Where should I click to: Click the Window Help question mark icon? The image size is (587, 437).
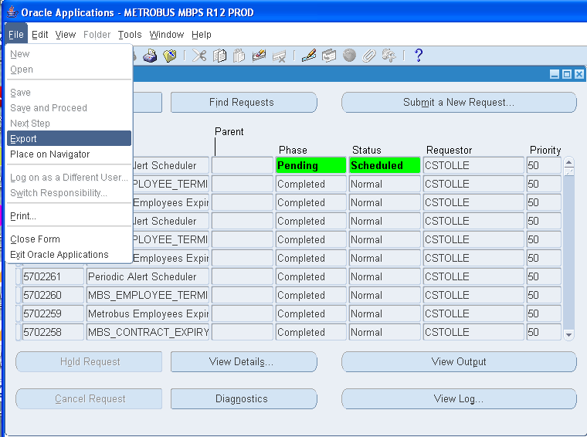click(x=419, y=56)
